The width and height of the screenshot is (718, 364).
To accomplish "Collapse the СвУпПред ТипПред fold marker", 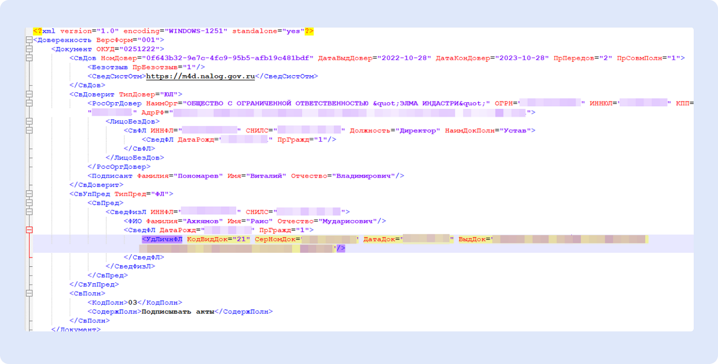I will click(x=29, y=194).
